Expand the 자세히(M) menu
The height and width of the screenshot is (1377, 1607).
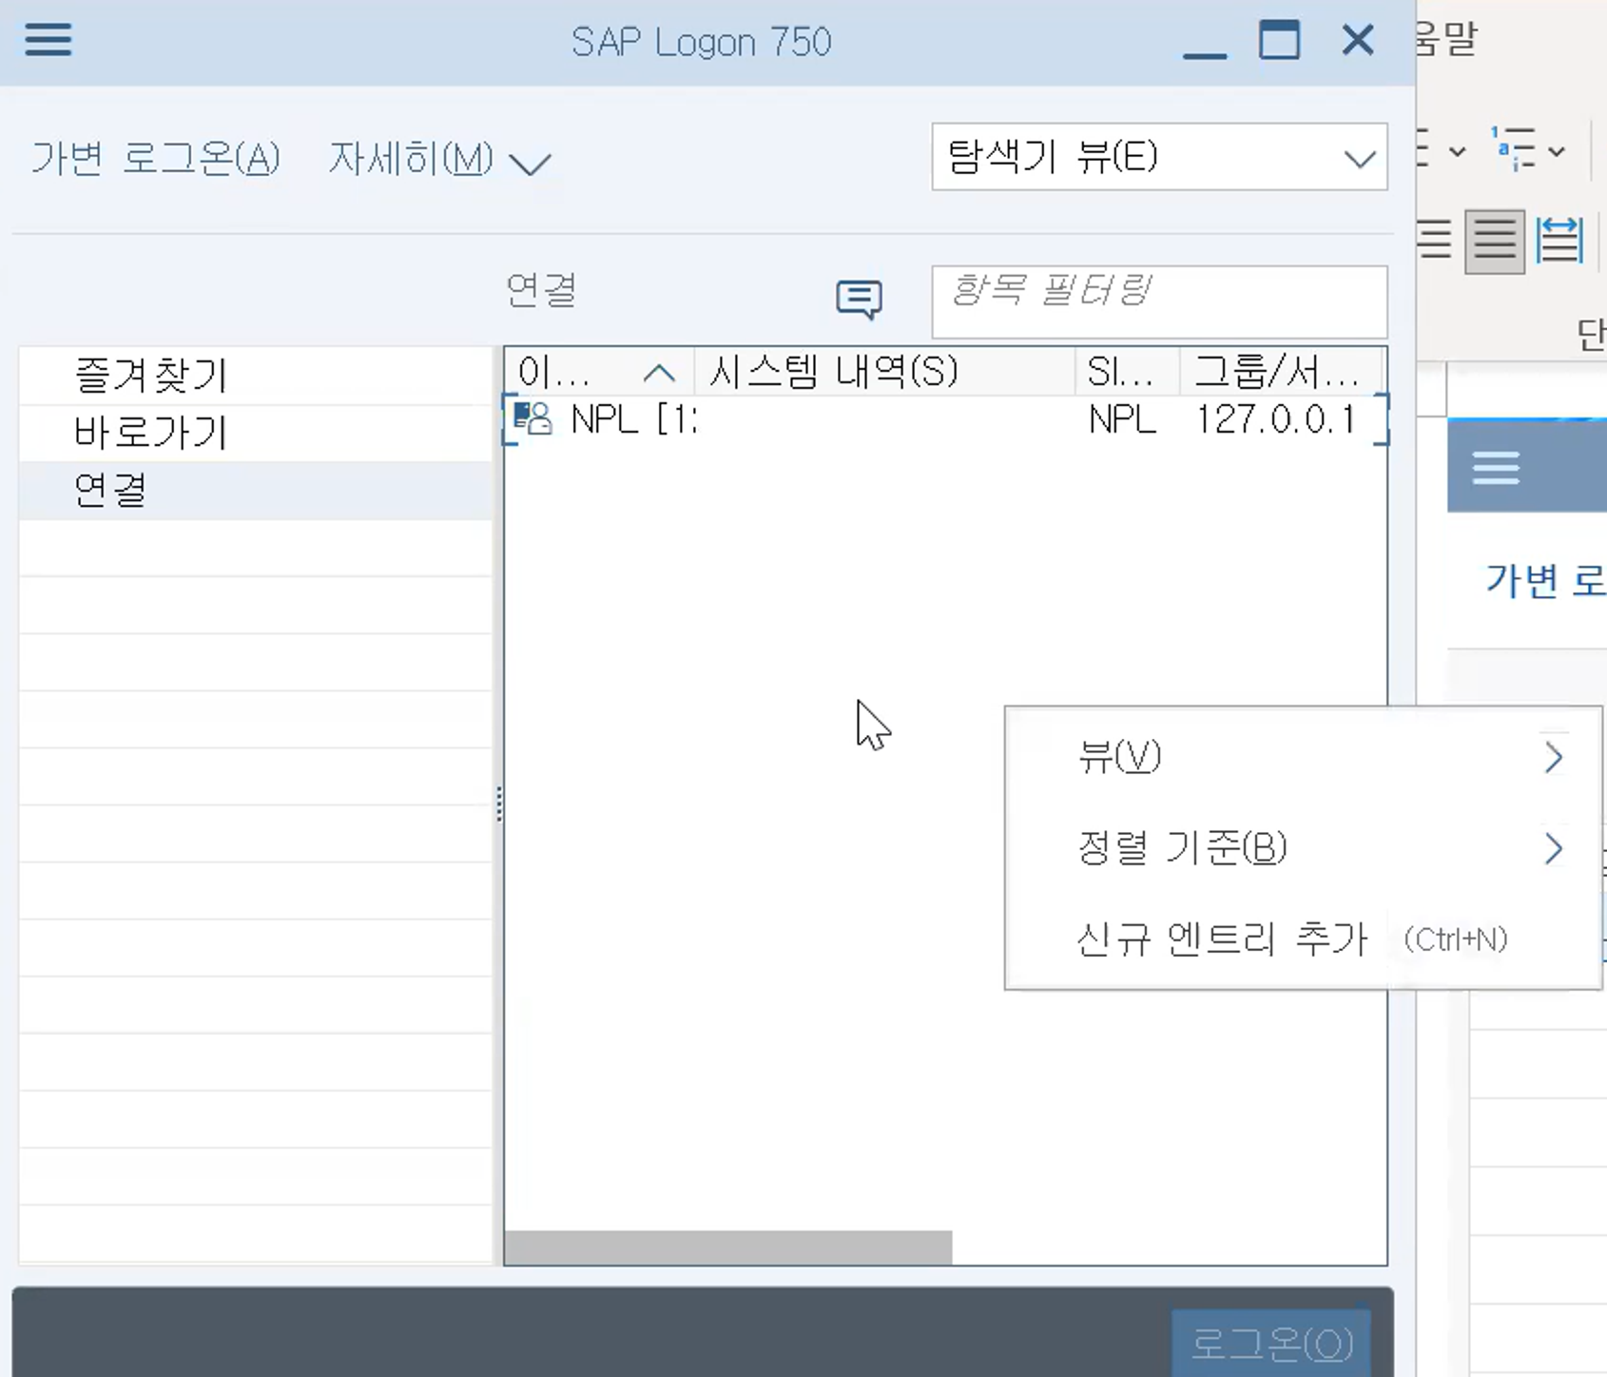pyautogui.click(x=438, y=159)
